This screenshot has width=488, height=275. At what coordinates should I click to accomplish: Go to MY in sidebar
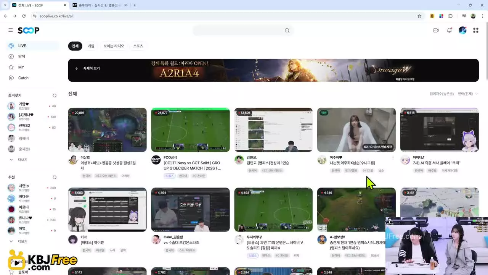coord(33,67)
